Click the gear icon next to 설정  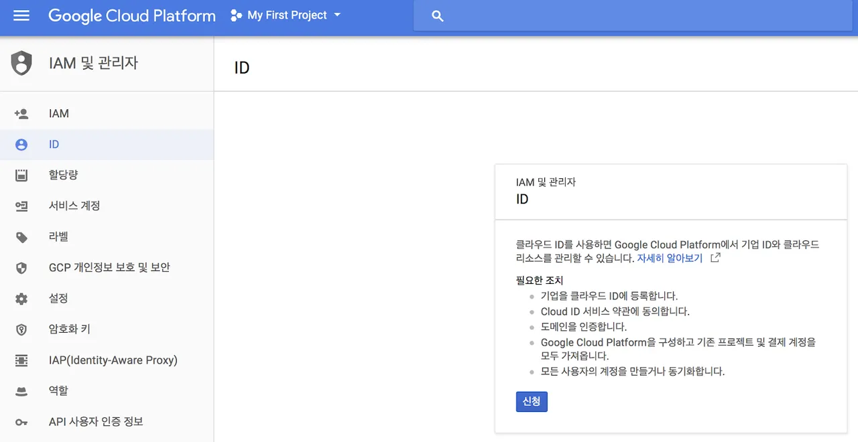[x=21, y=299]
